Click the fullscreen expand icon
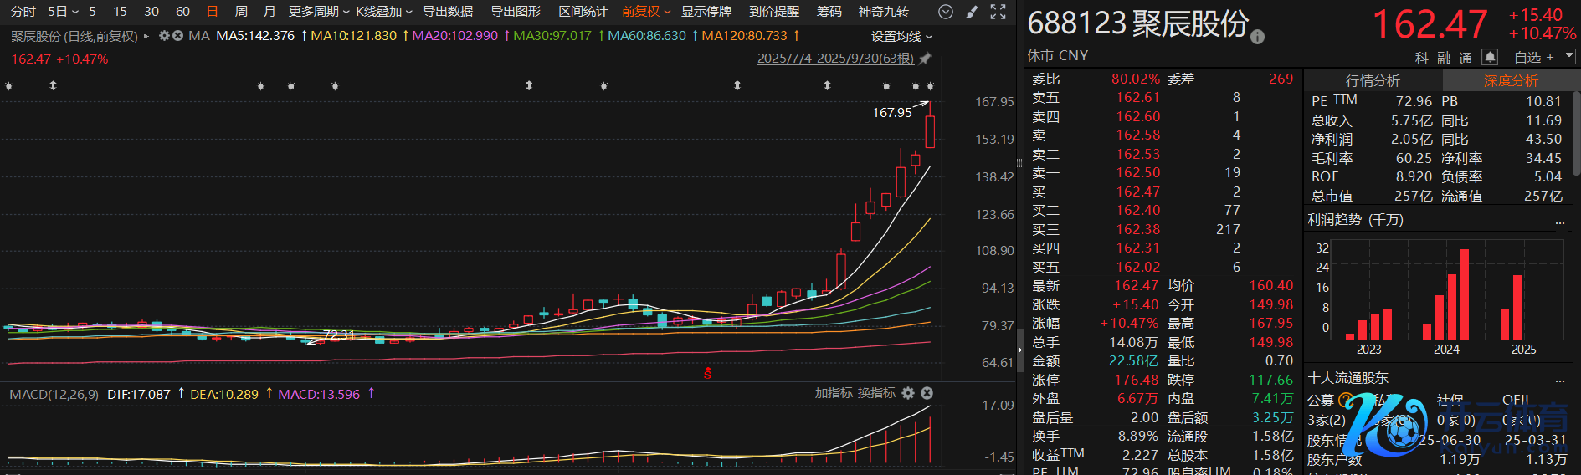Screen dimensions: 1581x475 point(998,12)
